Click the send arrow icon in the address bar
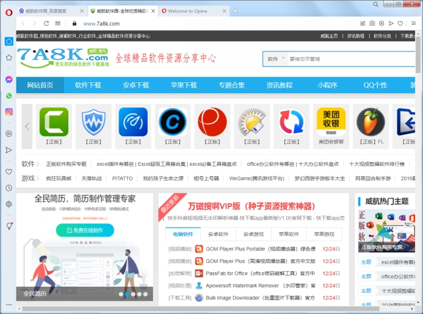The width and height of the screenshot is (423, 314). tap(391, 24)
